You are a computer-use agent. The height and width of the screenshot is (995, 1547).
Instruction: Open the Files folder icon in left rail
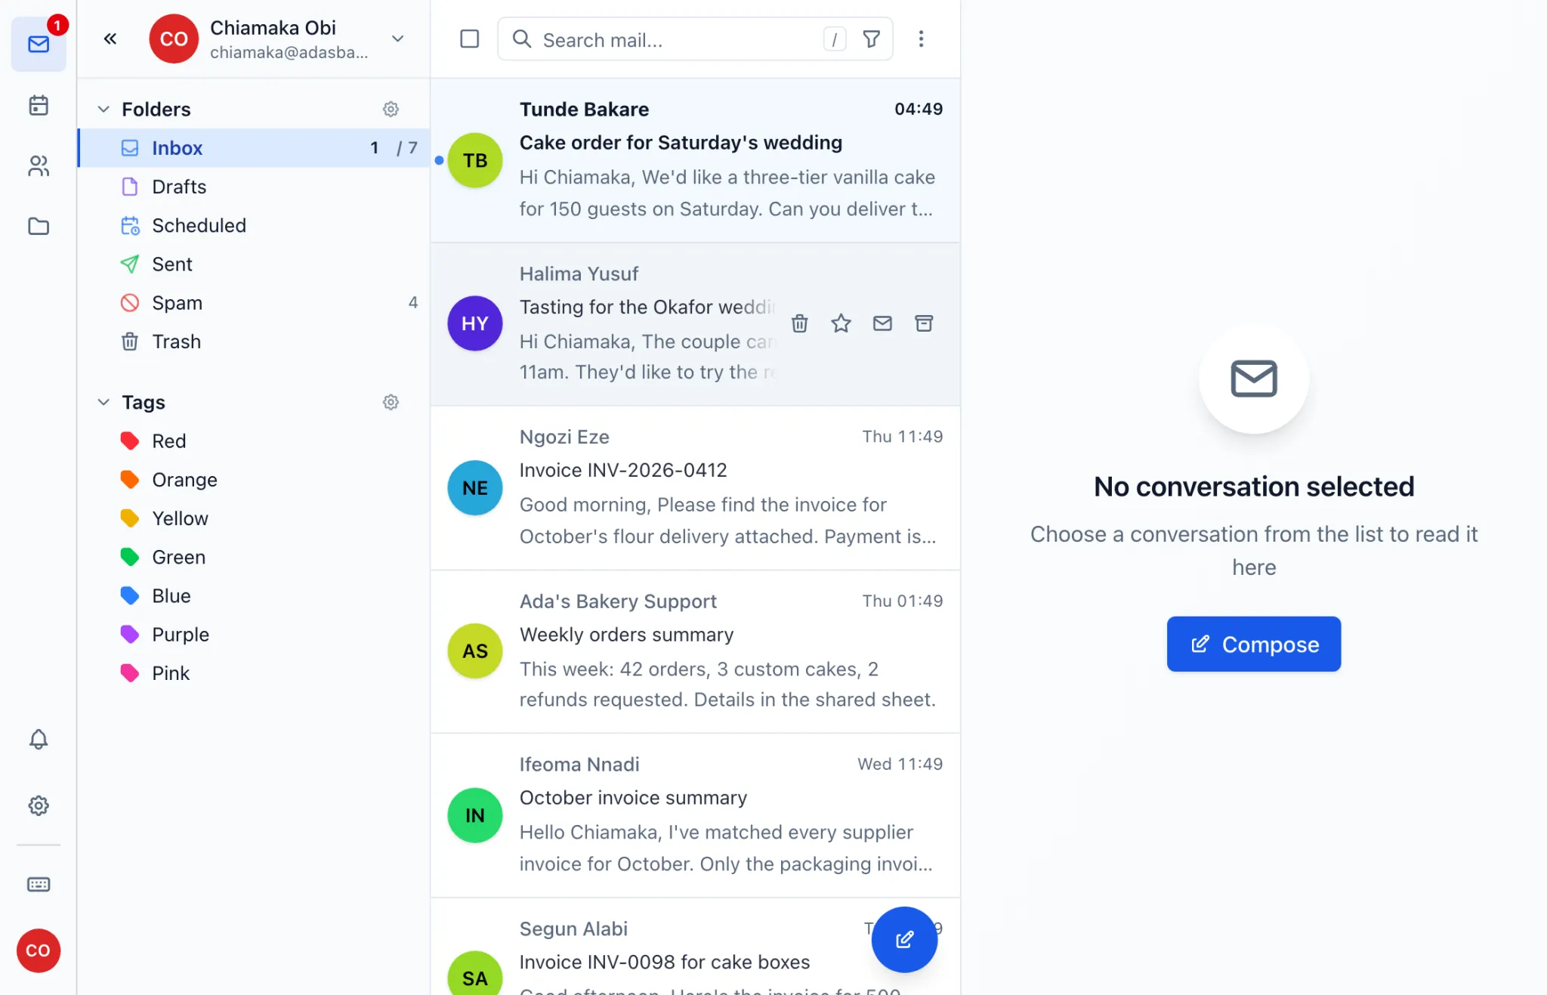point(39,226)
